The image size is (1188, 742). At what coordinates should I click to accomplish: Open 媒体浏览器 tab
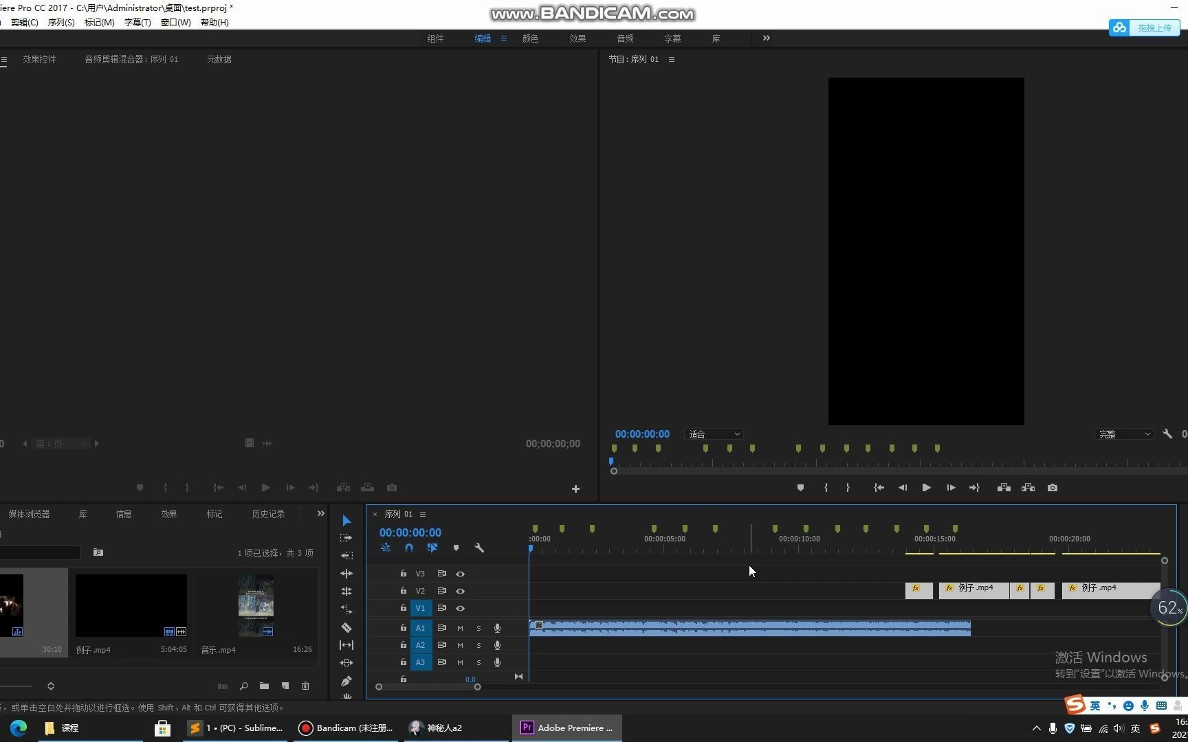pos(29,514)
